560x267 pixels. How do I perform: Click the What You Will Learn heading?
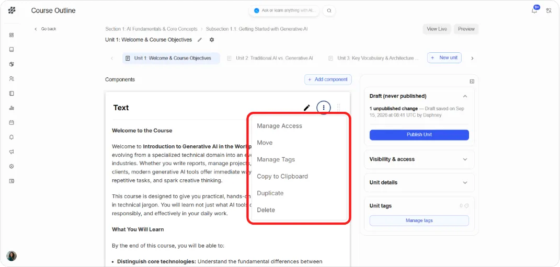(138, 229)
